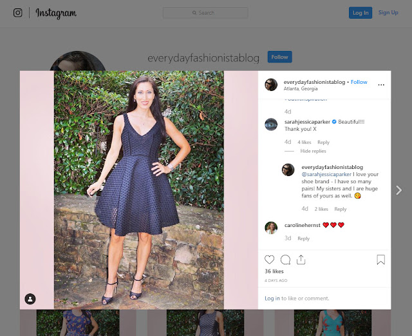This screenshot has width=412, height=336.
Task: Share the post with the share icon
Action: click(x=301, y=260)
